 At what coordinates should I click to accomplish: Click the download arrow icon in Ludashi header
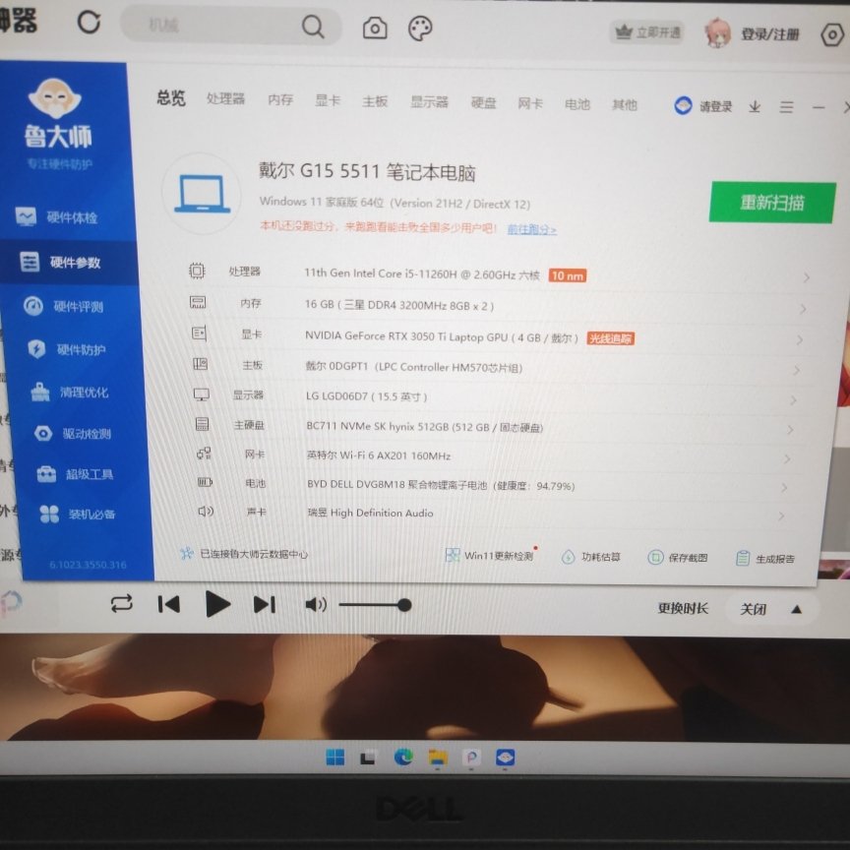(x=755, y=107)
